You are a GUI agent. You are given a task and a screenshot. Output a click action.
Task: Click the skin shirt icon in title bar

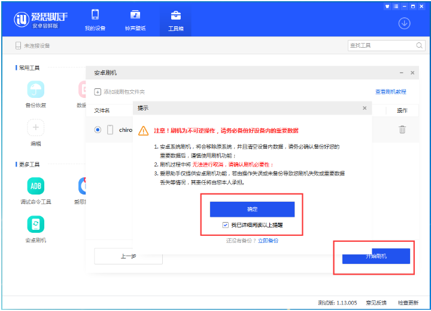[x=387, y=7]
